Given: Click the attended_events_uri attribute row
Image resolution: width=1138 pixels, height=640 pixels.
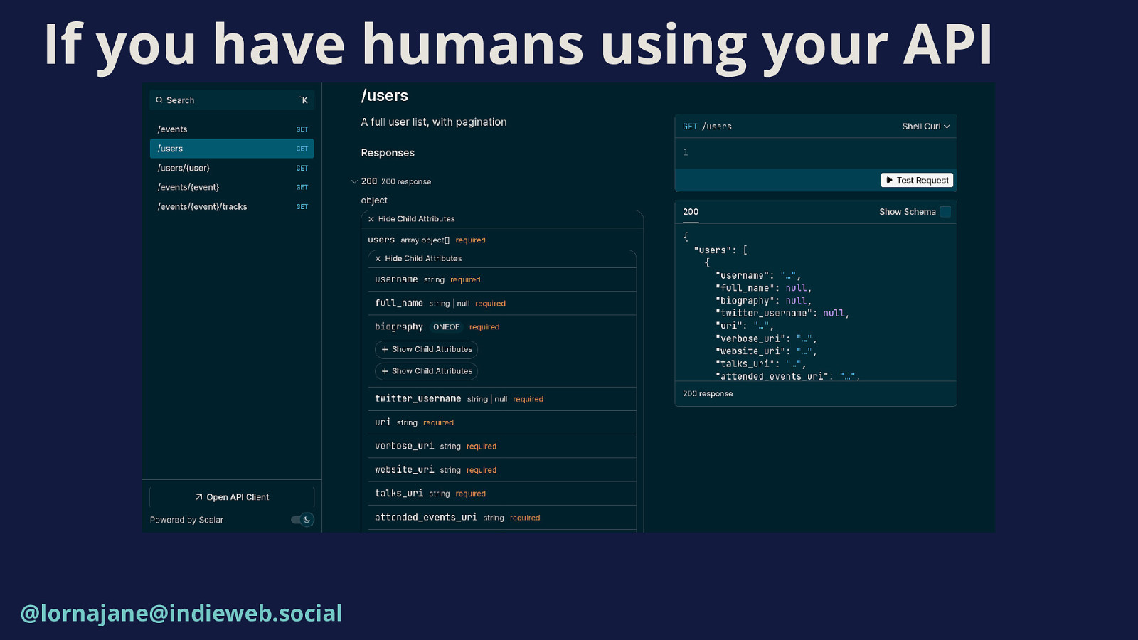Looking at the screenshot, I should tap(502, 518).
